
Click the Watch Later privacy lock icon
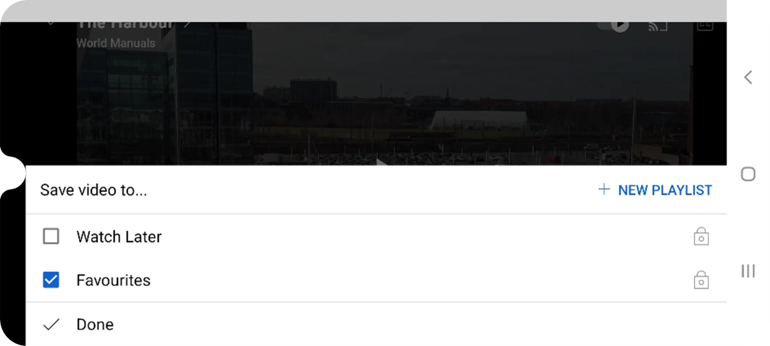click(701, 236)
